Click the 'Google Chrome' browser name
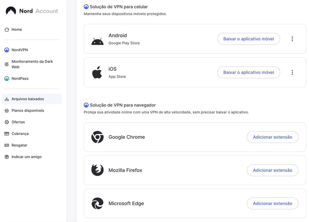309x222 pixels. (127, 137)
